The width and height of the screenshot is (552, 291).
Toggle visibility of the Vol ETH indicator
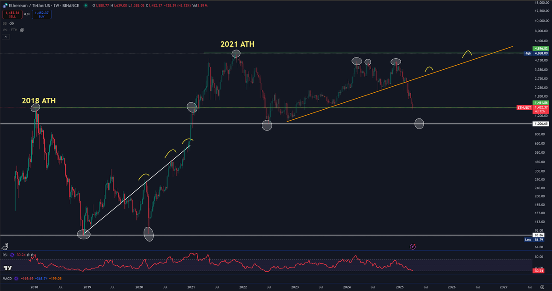[x=22, y=29]
